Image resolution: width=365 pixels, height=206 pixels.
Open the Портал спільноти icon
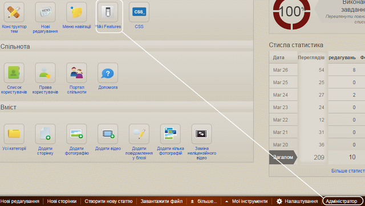(x=76, y=73)
